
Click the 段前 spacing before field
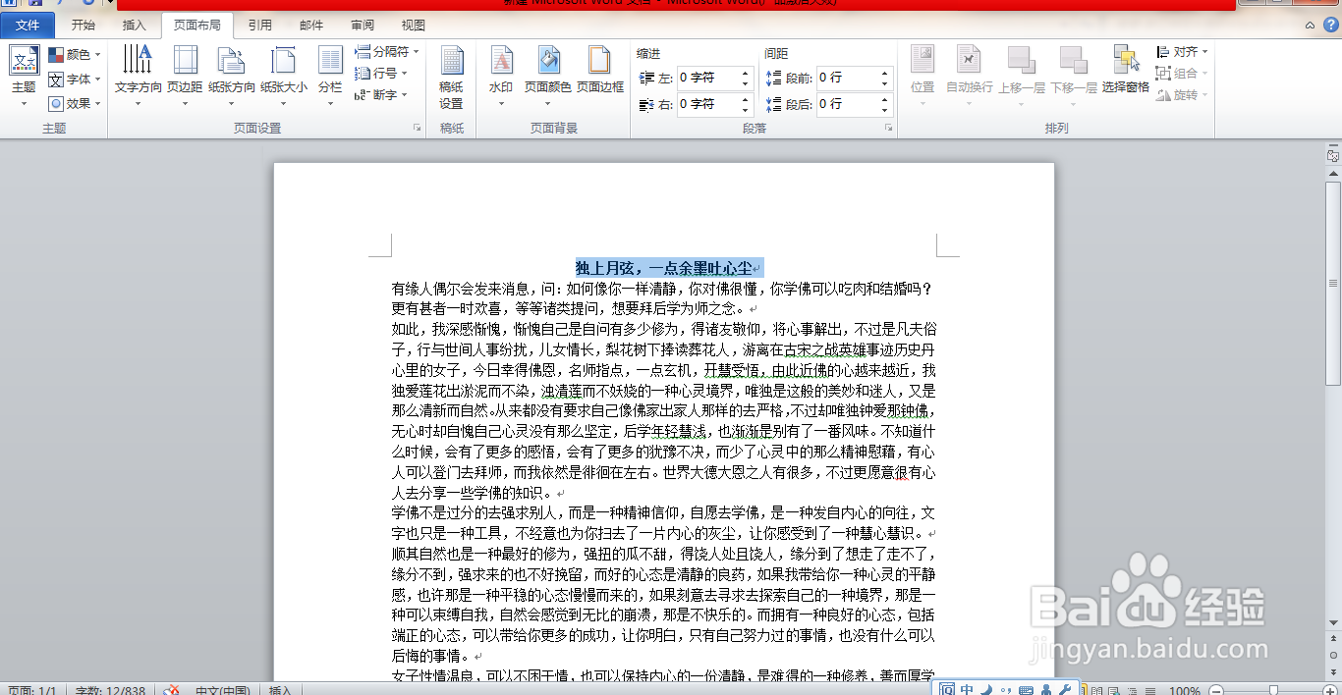point(847,78)
